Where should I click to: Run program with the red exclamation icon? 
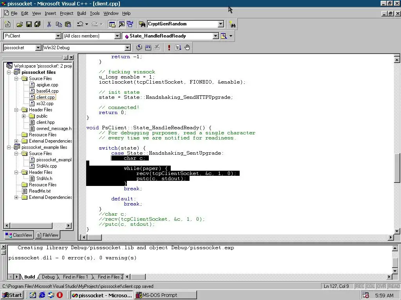(169, 47)
